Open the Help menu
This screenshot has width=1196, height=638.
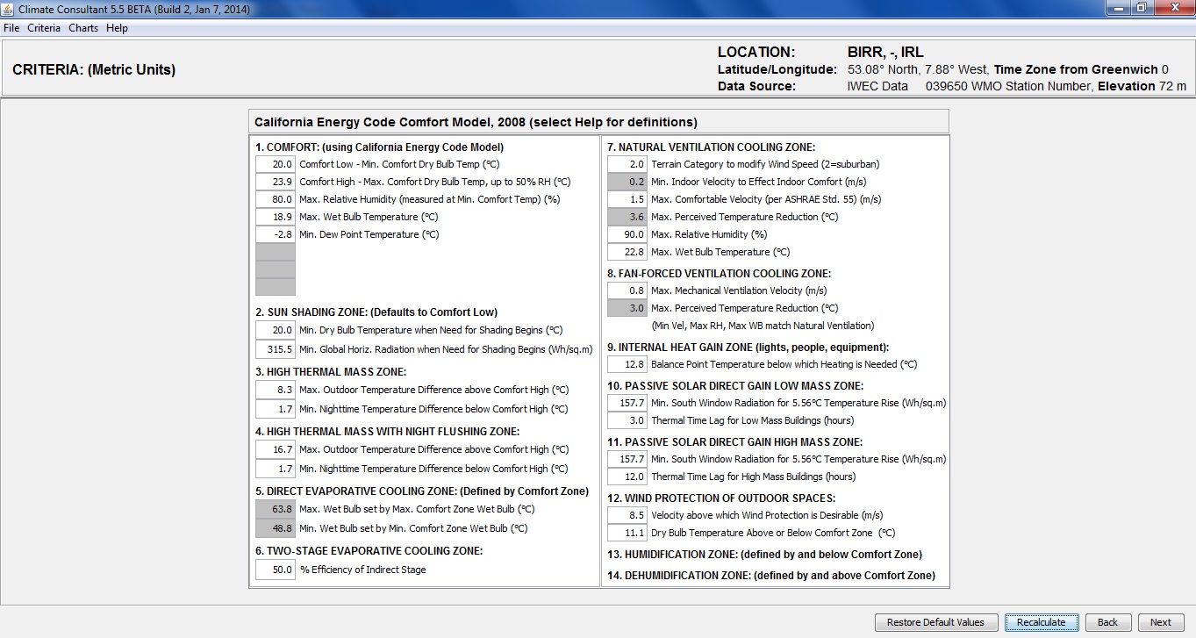pos(117,28)
